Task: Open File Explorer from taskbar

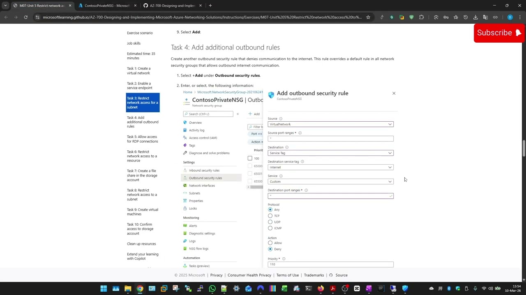Action: [x=128, y=288]
